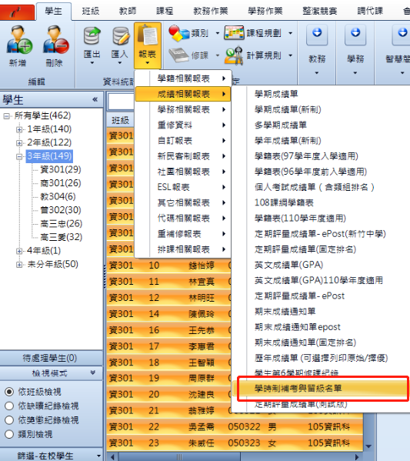The width and height of the screenshot is (410, 461).
Task: Expand the 1年級(140) tree node
Action: (x=19, y=129)
